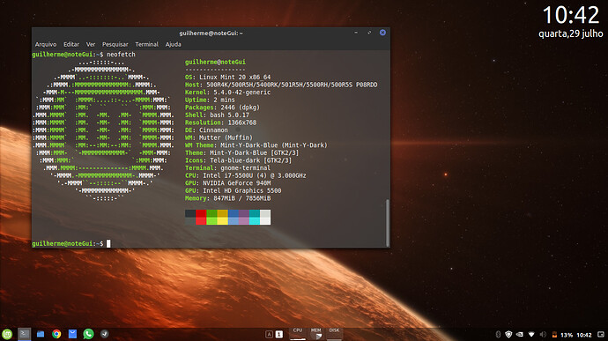The width and height of the screenshot is (608, 341).
Task: Maximize the terminal window
Action: [x=369, y=33]
